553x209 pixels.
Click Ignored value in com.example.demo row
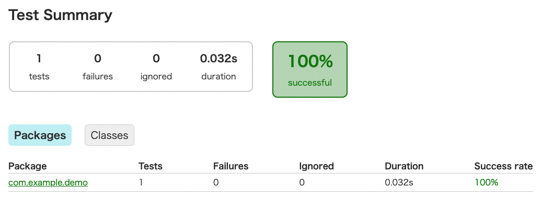click(302, 182)
